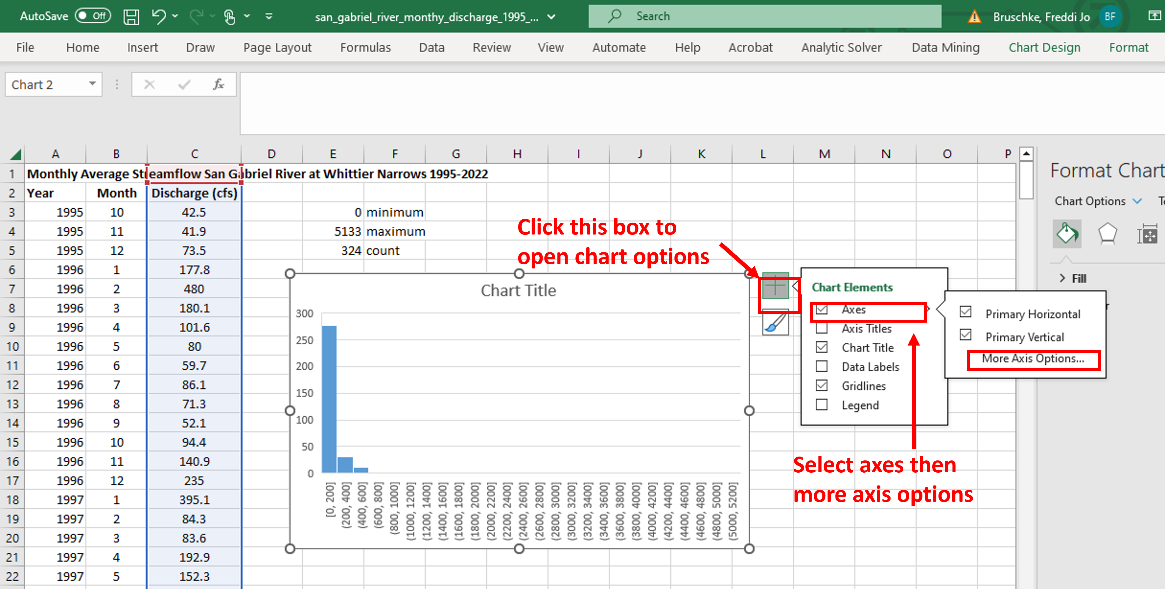
Task: Uncheck Primary Vertical axis checkbox
Action: point(965,335)
